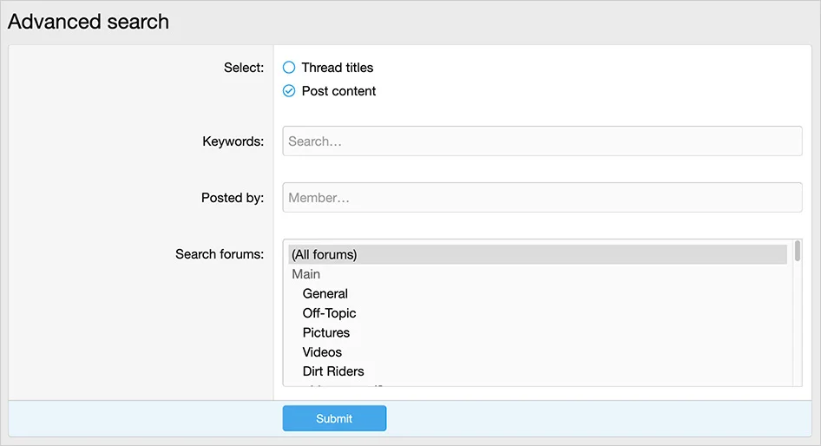Select Off-Topic in the forums list
821x446 pixels.
(x=329, y=313)
